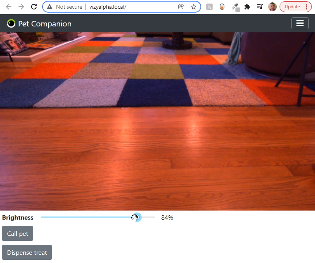Viewport: 315px width, 263px height.
Task: Bookmark this page with the star icon
Action: pos(194,7)
